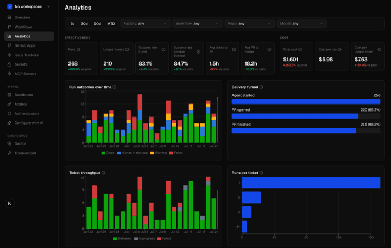391x248 pixels.
Task: Expand the No workspaces switcher chevron
Action: (49, 6)
